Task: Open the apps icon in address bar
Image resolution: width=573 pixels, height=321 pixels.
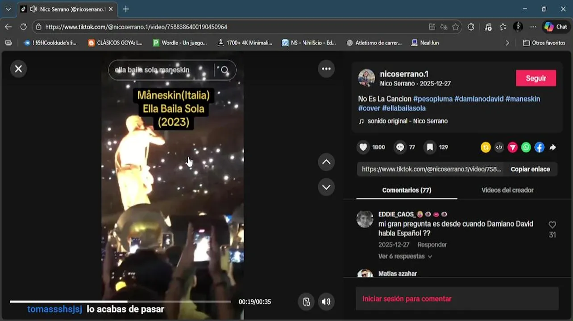Action: [432, 27]
